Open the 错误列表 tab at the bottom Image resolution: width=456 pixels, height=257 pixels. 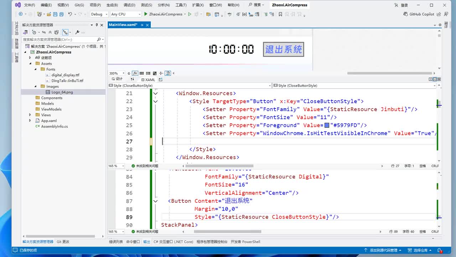(116, 242)
